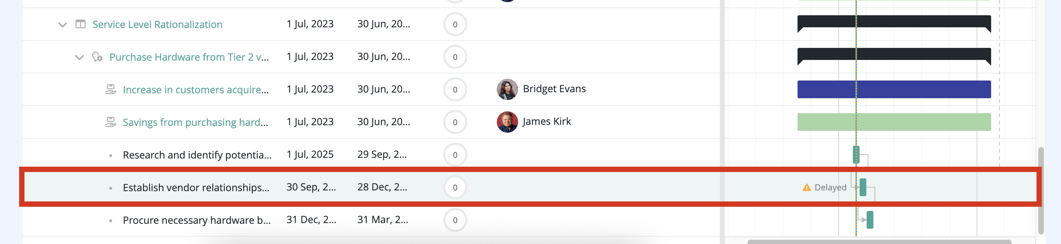Click the board icon beside Service Level Rationalization

pyautogui.click(x=80, y=24)
